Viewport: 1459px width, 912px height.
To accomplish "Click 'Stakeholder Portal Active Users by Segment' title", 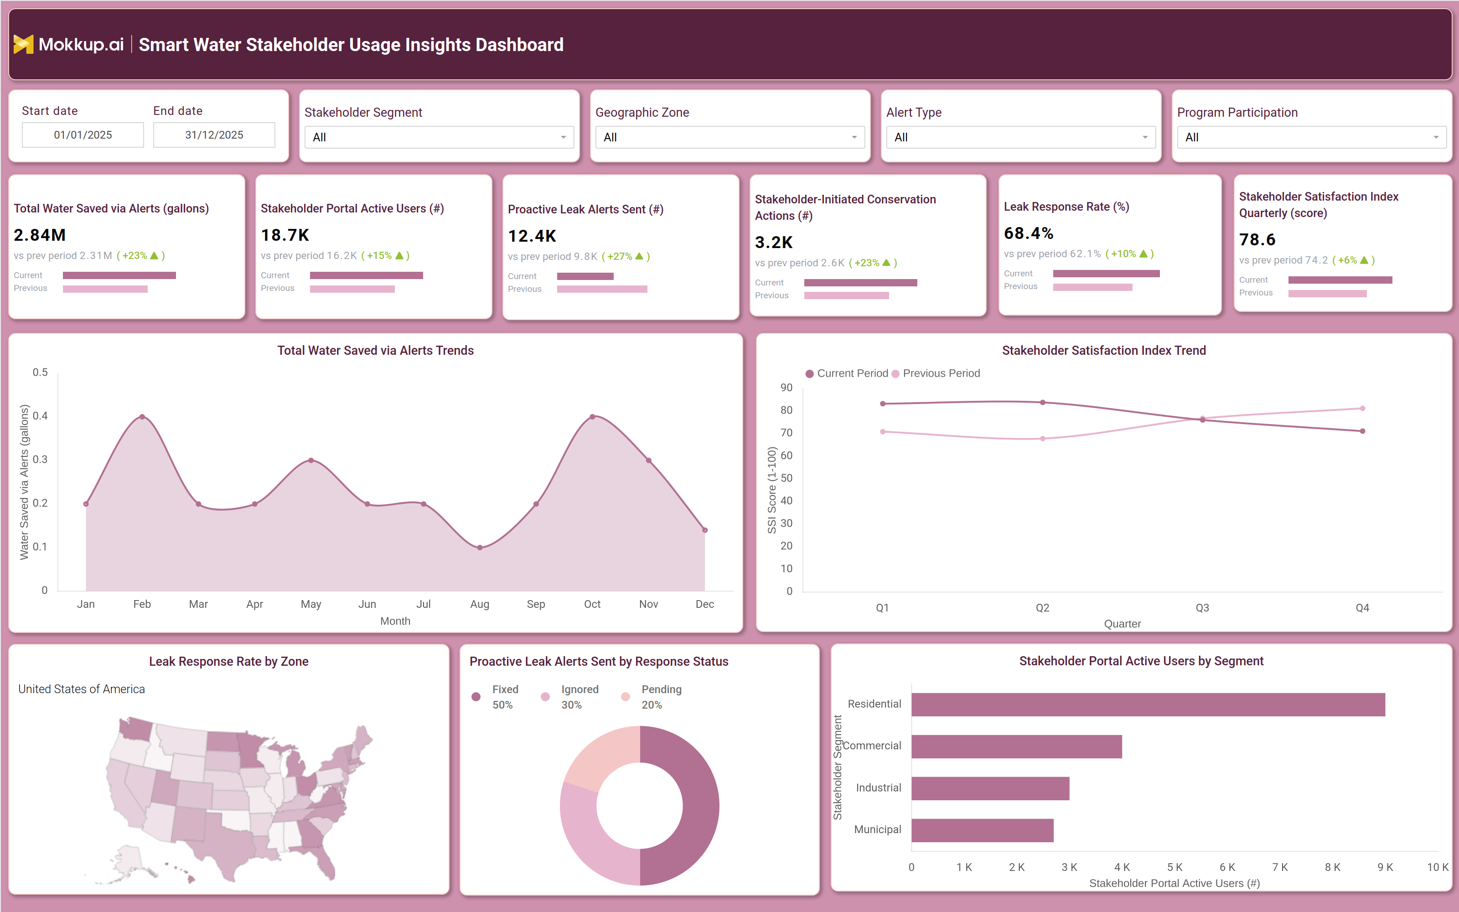I will point(1141,661).
